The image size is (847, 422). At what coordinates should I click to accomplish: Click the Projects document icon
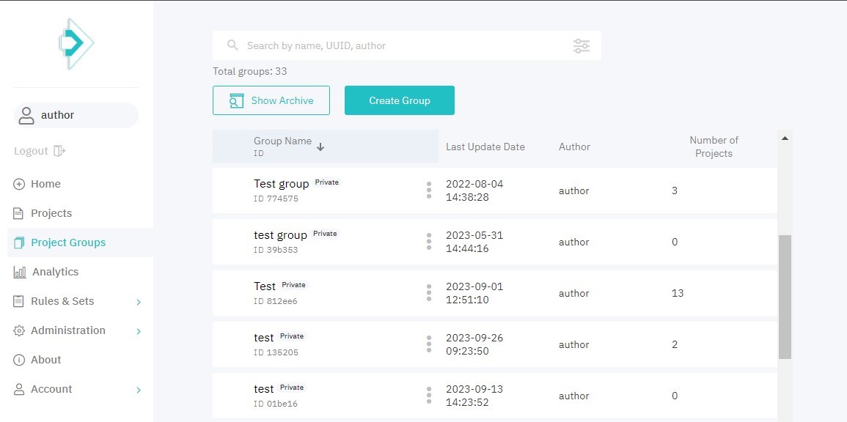pos(18,213)
